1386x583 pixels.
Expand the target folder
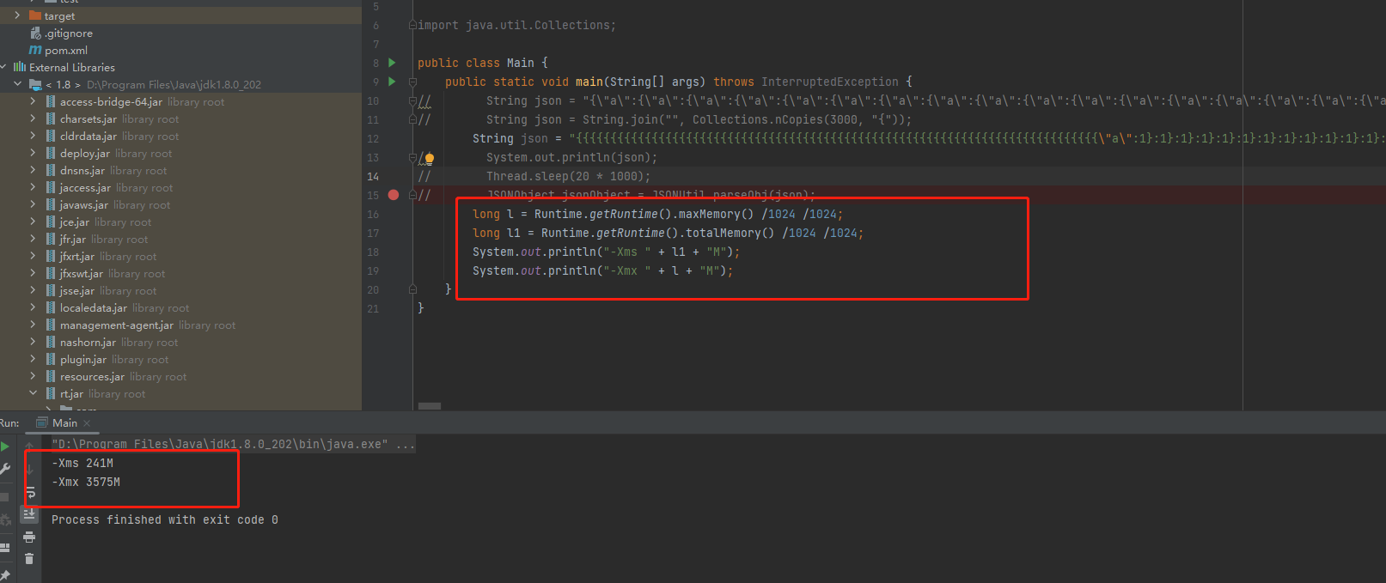pyautogui.click(x=17, y=15)
